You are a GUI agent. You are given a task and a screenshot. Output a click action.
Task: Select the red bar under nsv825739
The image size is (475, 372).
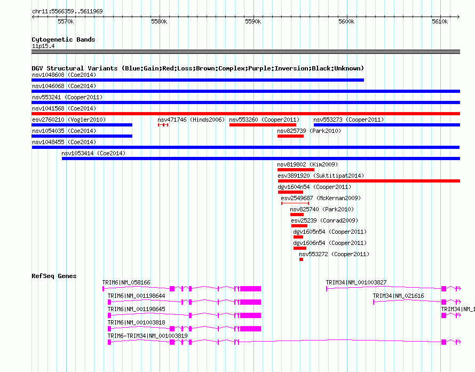click(x=290, y=136)
